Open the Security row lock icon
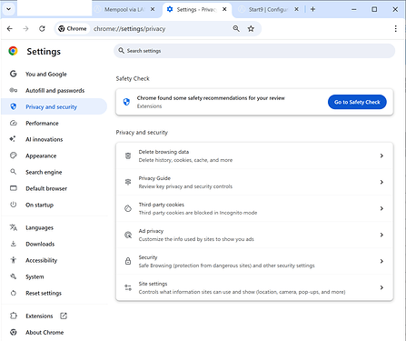The image size is (406, 341). point(128,261)
